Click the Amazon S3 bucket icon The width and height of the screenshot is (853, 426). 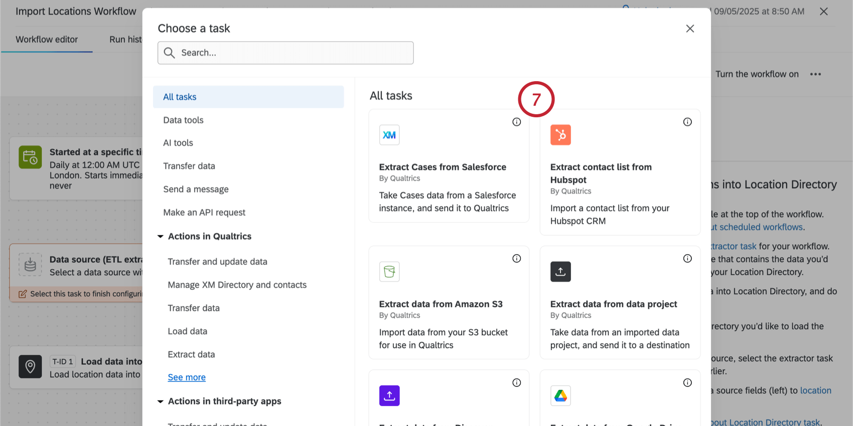[389, 272]
